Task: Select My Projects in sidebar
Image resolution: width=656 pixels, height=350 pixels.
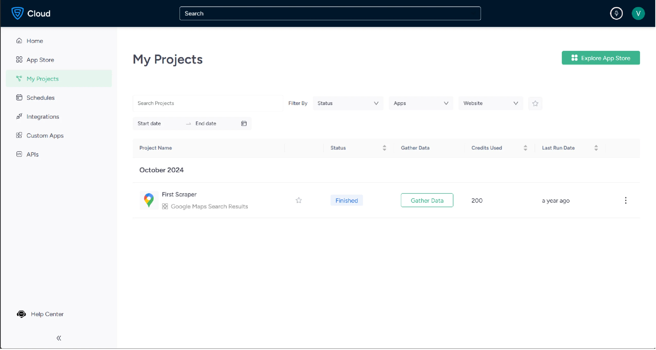Action: click(59, 78)
